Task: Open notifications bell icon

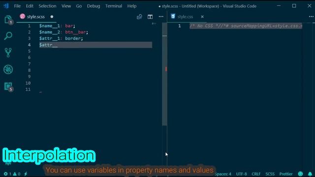Action: point(310,174)
